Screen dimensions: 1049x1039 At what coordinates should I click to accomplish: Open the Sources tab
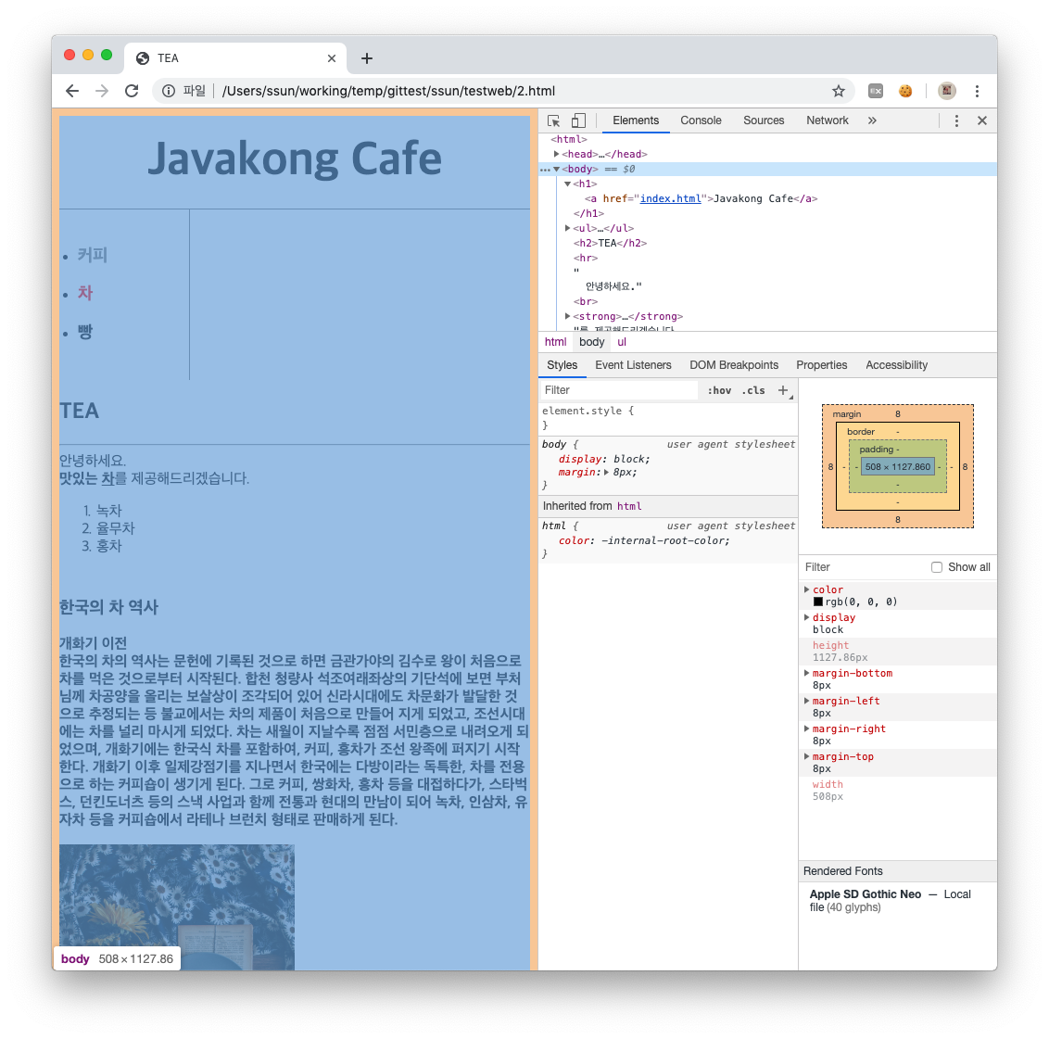click(x=764, y=120)
